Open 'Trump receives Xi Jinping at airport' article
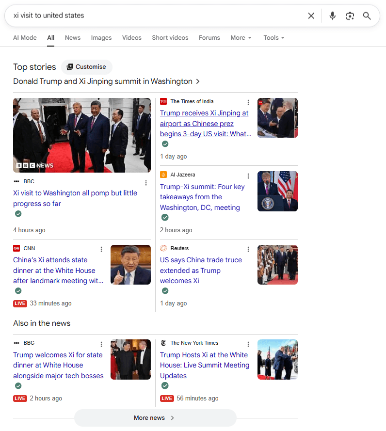Viewport: 386px width, 431px height. coord(206,124)
